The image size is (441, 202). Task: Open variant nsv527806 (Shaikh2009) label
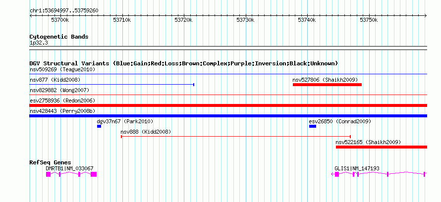point(325,80)
